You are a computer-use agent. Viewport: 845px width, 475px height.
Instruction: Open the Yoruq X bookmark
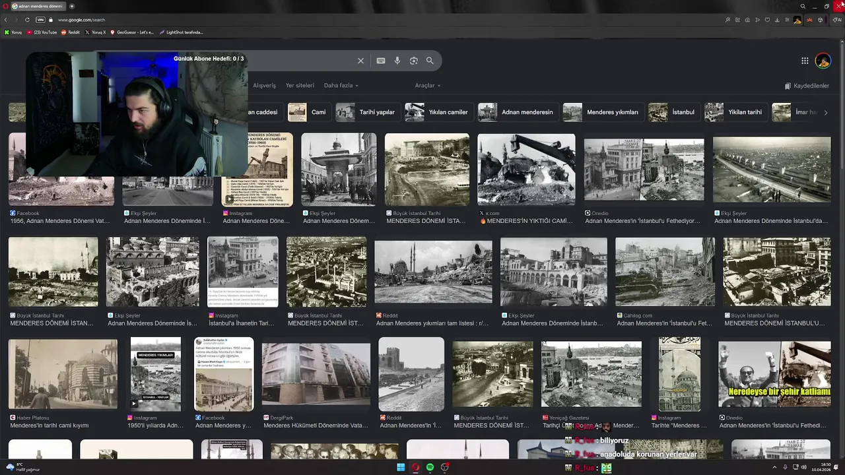click(95, 32)
